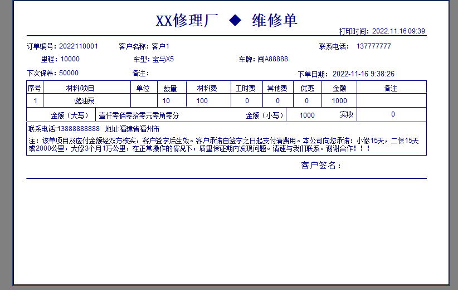This screenshot has height=290, width=458.
Task: Click the 客户签名 label
Action: [x=321, y=166]
